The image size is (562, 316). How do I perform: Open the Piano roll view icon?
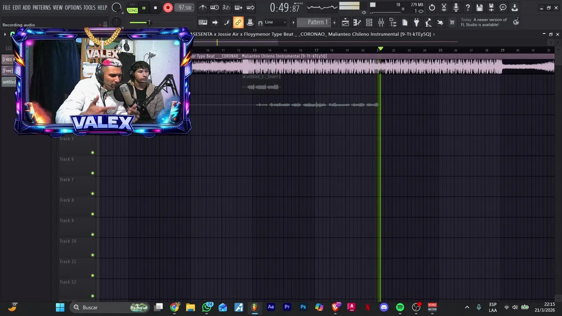357,22
